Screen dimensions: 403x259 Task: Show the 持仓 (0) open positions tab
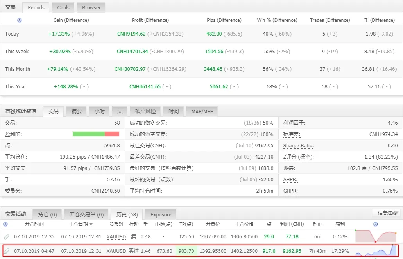pyautogui.click(x=47, y=214)
